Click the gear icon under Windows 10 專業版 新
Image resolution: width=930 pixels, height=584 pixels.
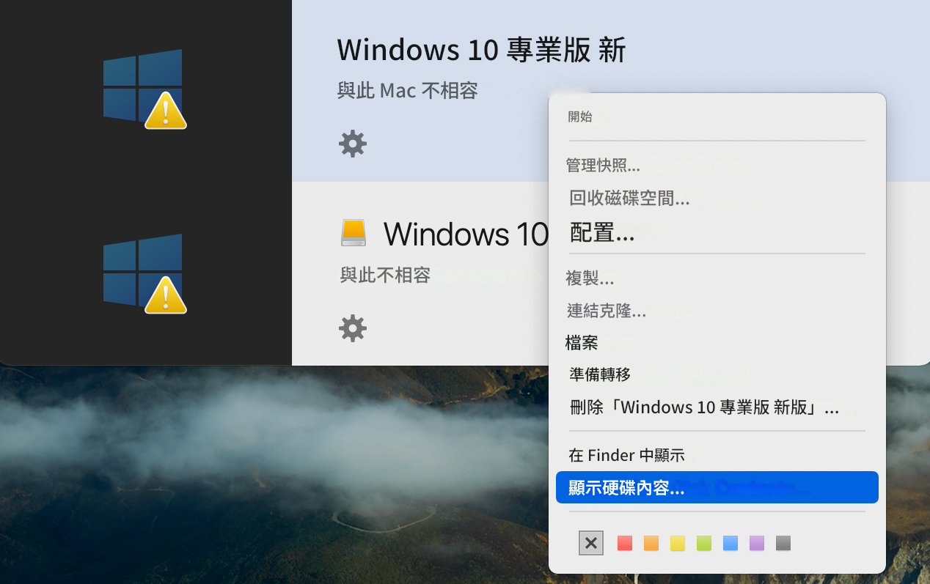pyautogui.click(x=352, y=144)
